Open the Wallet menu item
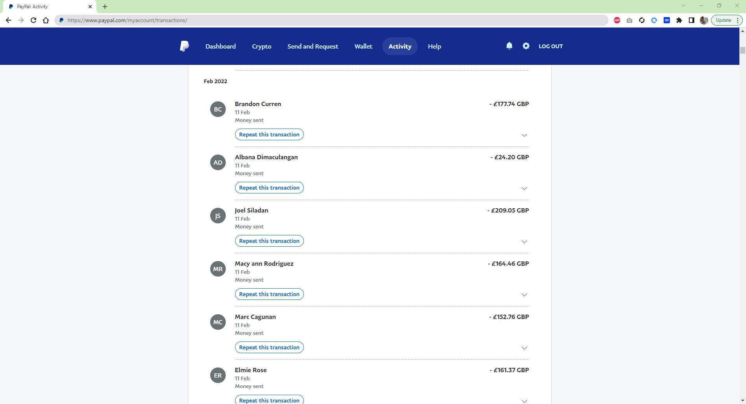 (x=363, y=46)
